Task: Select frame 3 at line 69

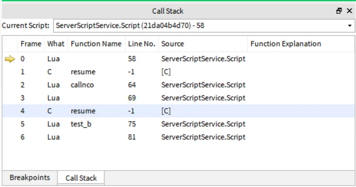Action: click(x=178, y=98)
